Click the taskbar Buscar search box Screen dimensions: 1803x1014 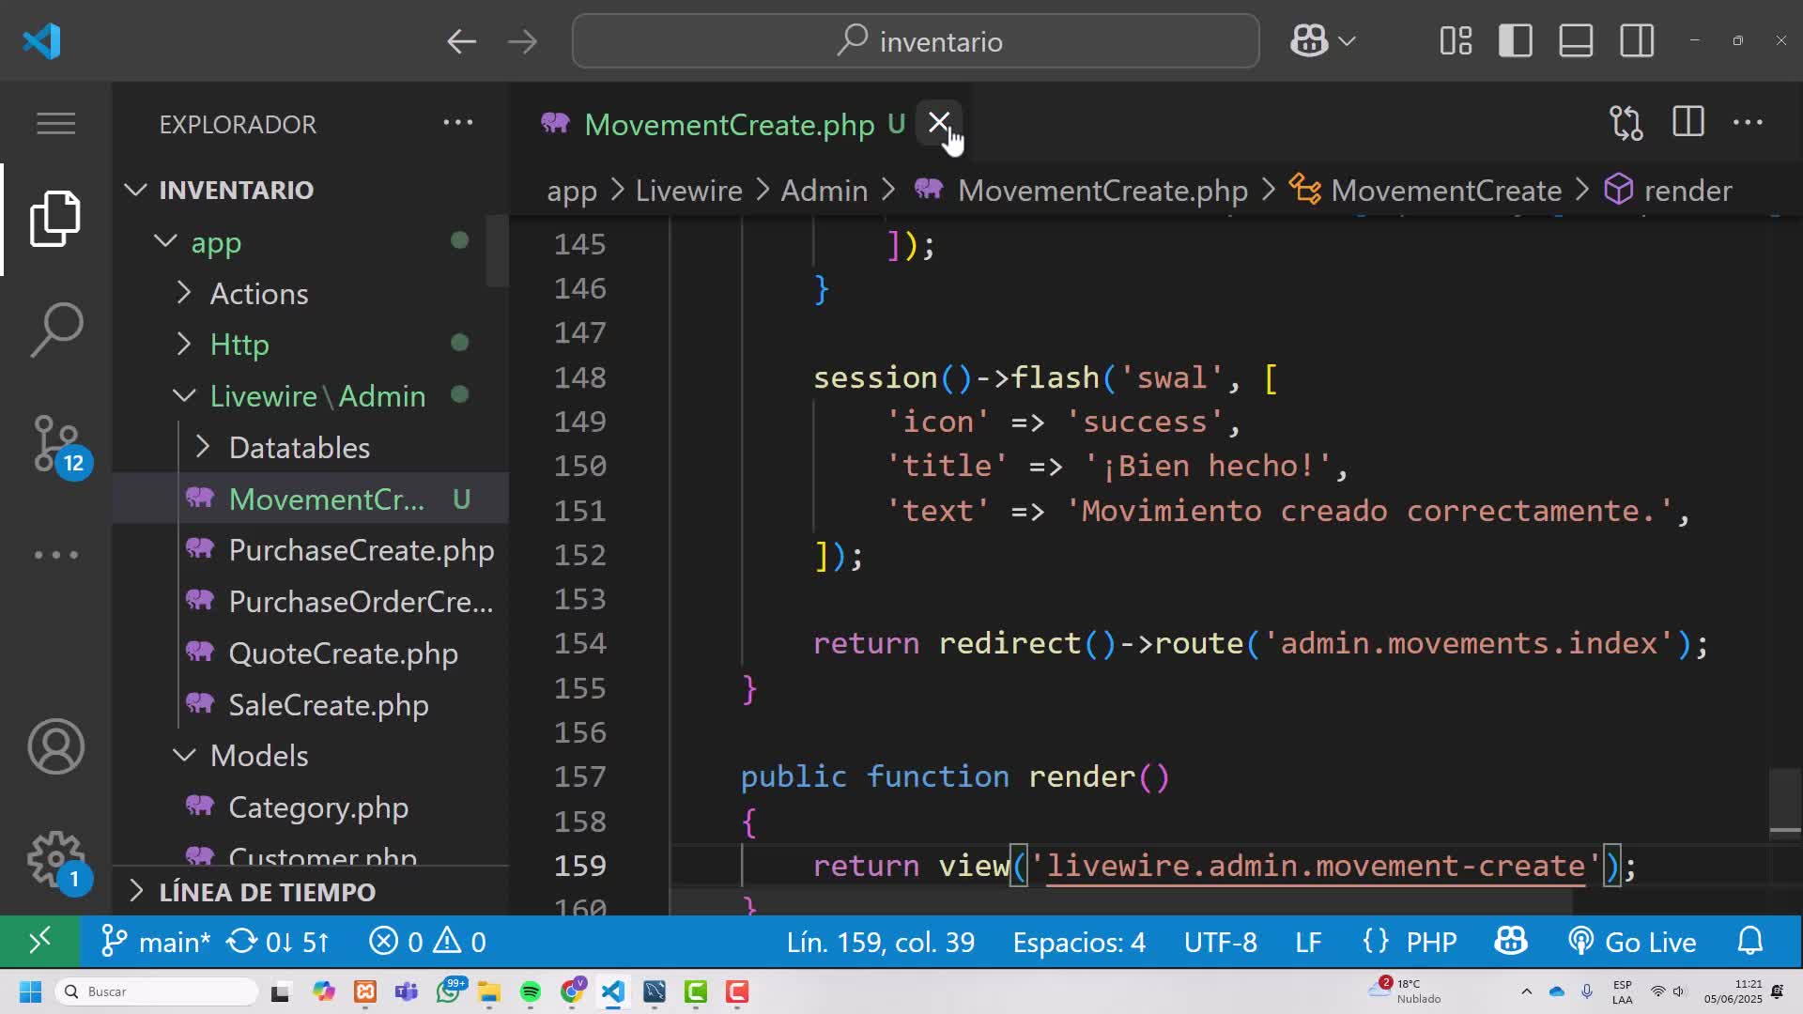157,991
